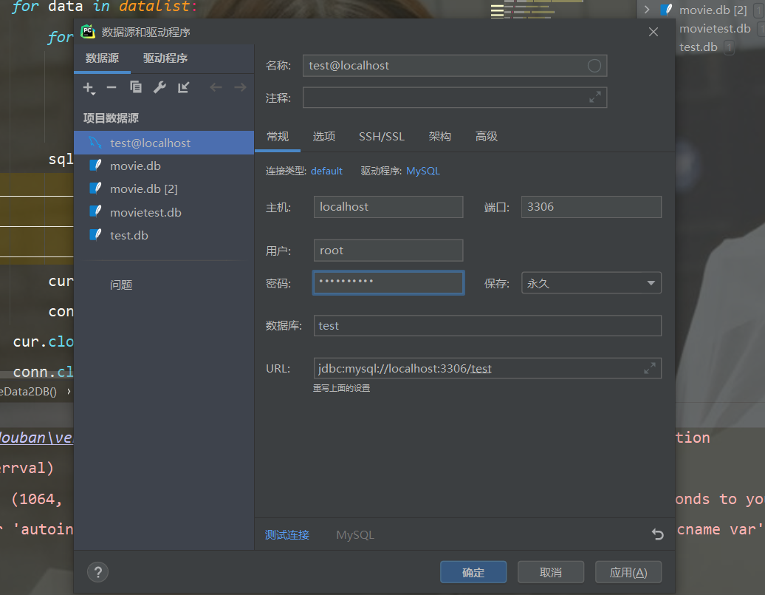
Task: Select movietest.db data source
Action: [164, 213]
